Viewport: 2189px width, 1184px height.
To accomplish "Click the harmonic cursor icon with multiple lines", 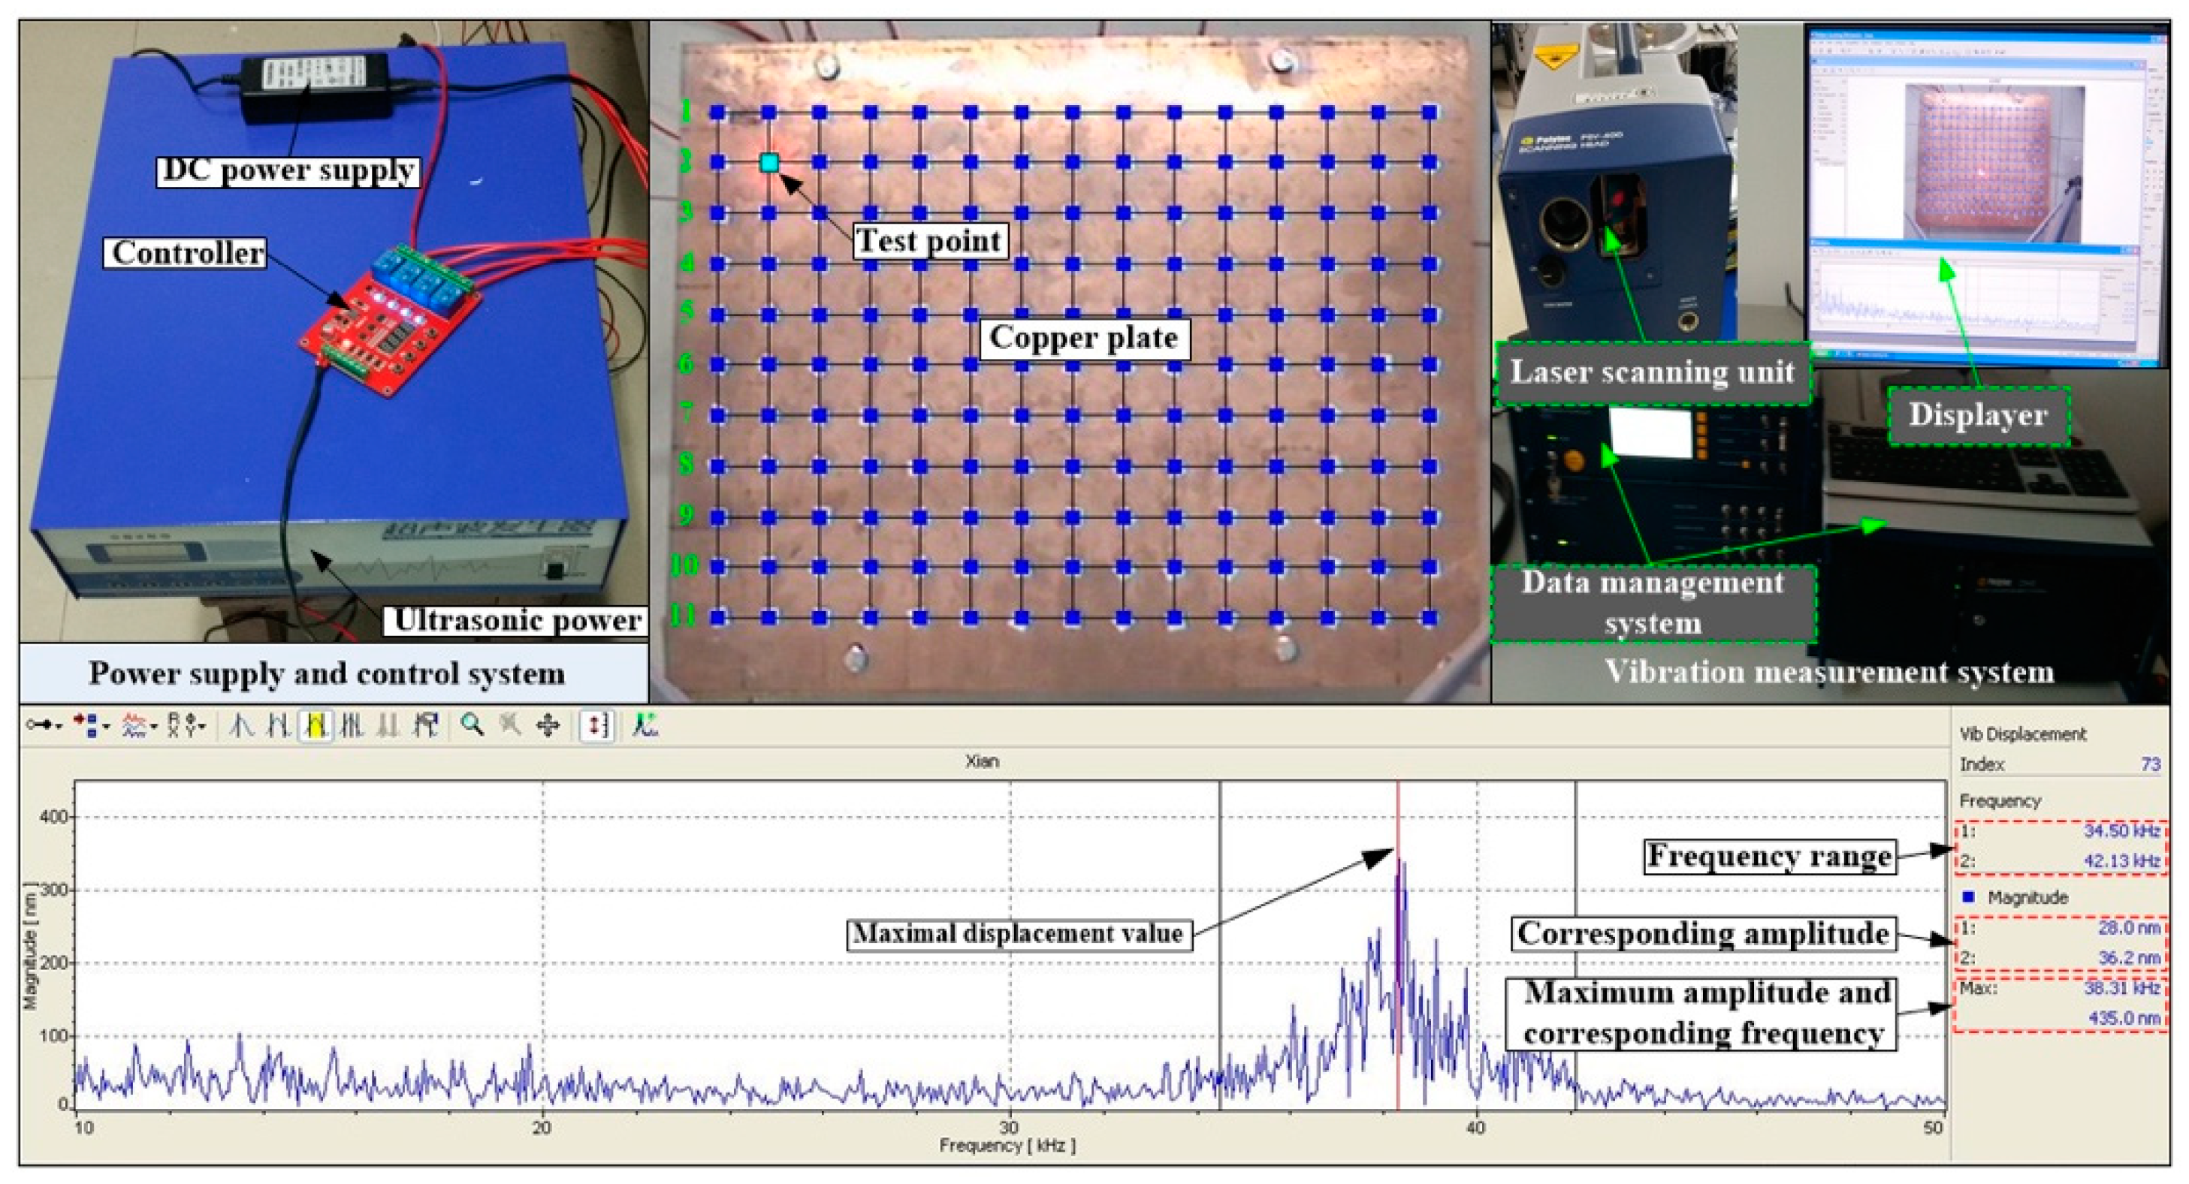I will (351, 725).
